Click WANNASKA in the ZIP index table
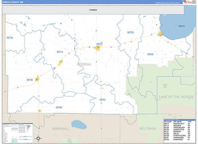This screenshot has width=198, height=144. [x=179, y=138]
